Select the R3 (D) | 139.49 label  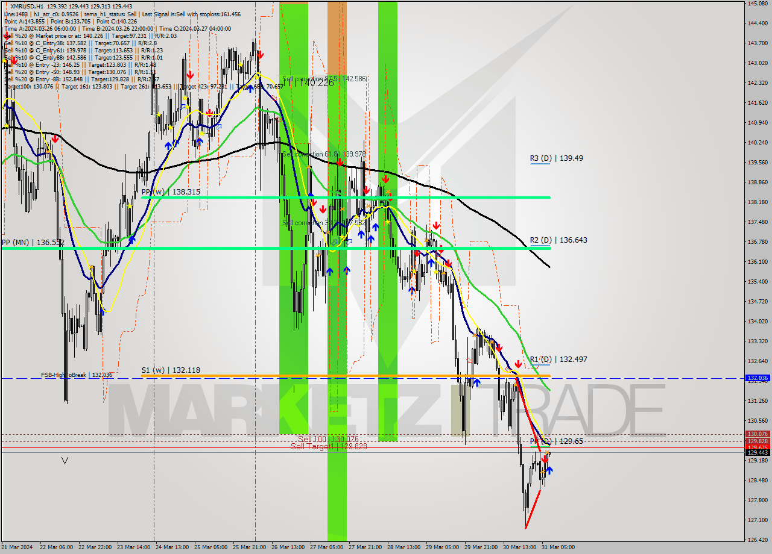[x=557, y=158]
